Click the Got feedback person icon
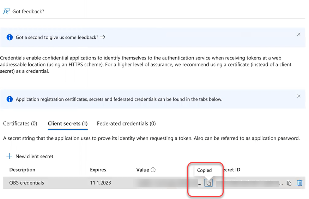The height and width of the screenshot is (199, 309). [x=6, y=11]
